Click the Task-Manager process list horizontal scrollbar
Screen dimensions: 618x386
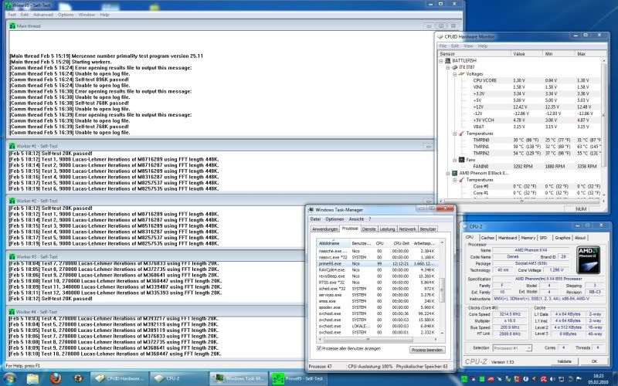tap(377, 339)
